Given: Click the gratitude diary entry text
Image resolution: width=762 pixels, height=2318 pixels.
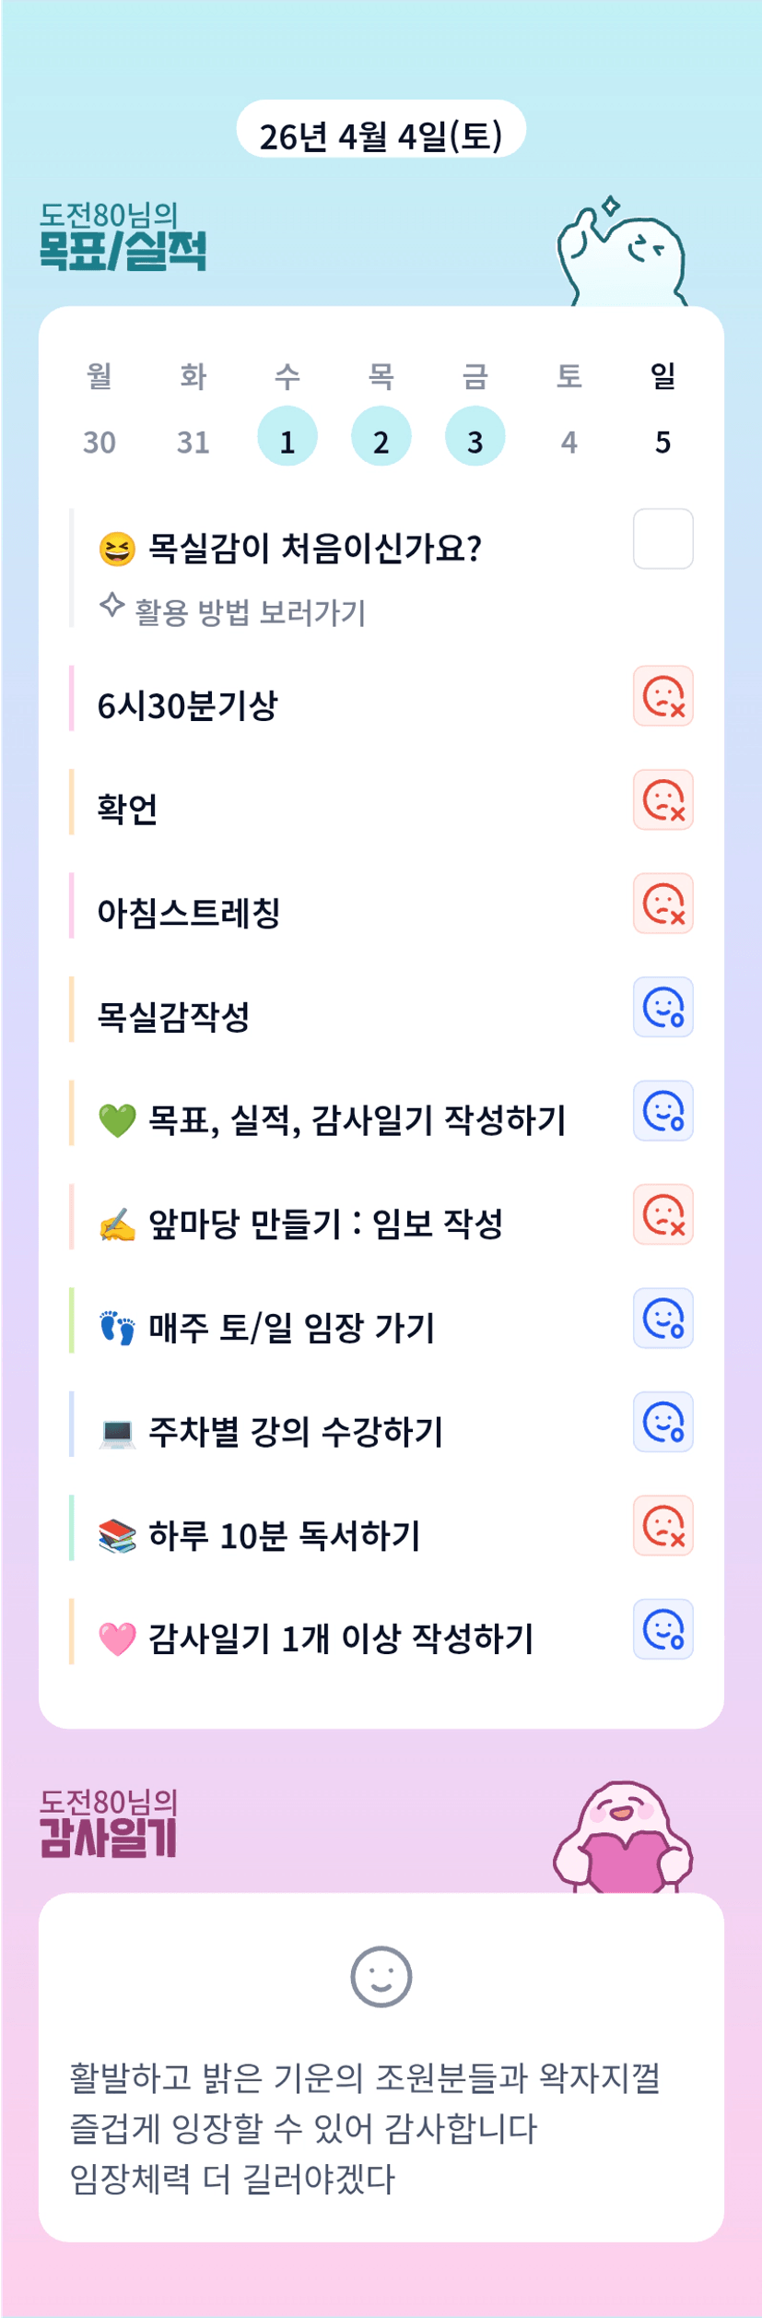Looking at the screenshot, I should tap(365, 2128).
